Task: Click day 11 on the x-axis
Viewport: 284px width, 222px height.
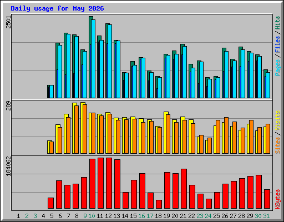Action: (100, 216)
